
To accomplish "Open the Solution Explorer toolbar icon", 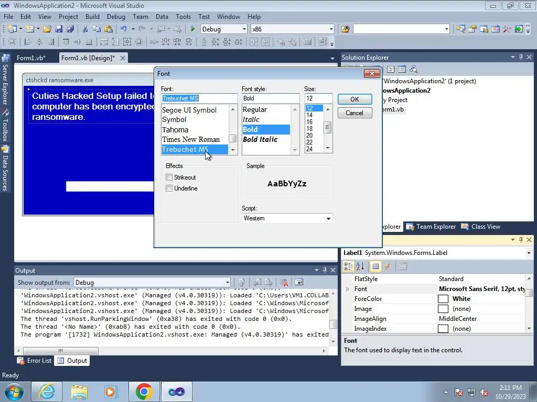I will click(461, 29).
